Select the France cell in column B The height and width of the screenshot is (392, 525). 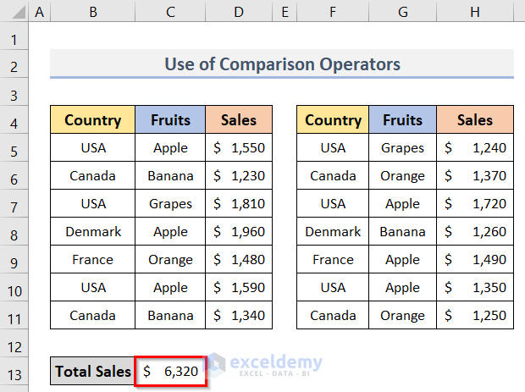(92, 259)
